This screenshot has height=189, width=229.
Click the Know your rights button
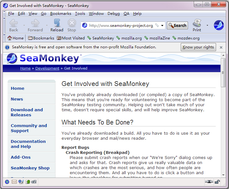(x=198, y=47)
